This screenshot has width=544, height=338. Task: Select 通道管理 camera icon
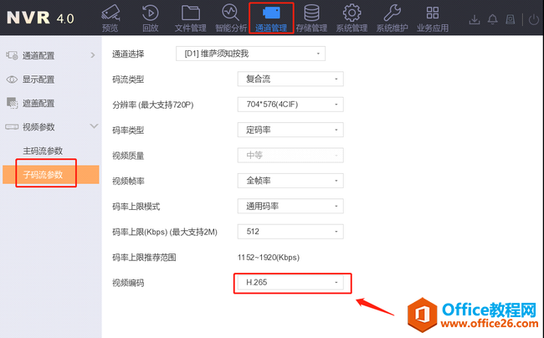[x=271, y=13]
